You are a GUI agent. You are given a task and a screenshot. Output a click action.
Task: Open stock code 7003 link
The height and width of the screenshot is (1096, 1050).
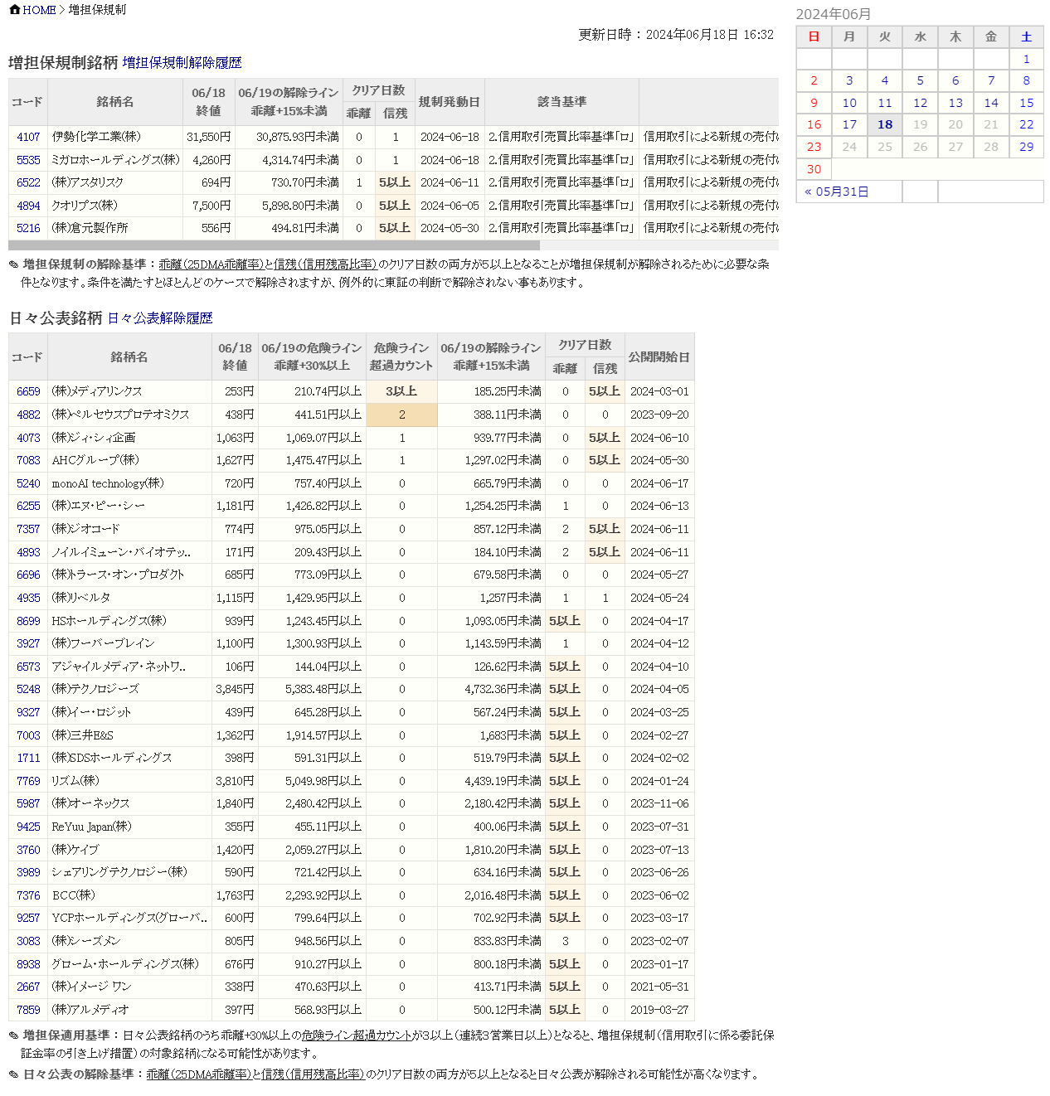[x=28, y=735]
